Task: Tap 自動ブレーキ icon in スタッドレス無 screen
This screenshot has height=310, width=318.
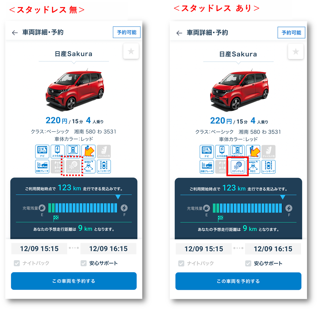Action: 42,167
